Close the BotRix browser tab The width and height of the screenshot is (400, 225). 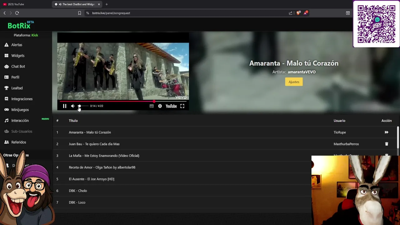click(x=99, y=4)
